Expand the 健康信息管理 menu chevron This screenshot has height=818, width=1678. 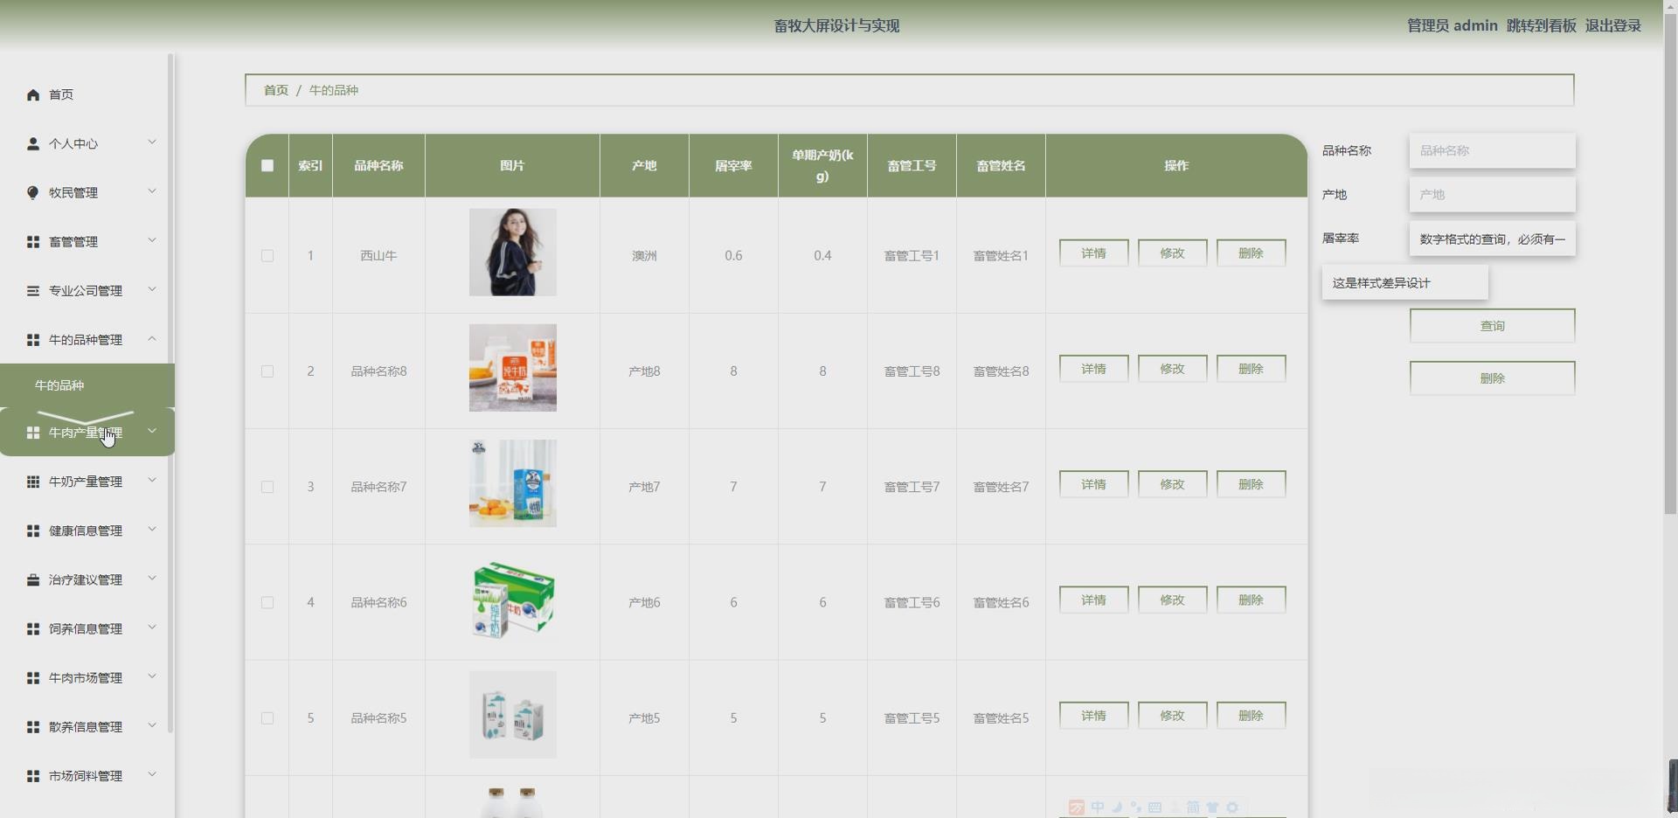pyautogui.click(x=152, y=529)
